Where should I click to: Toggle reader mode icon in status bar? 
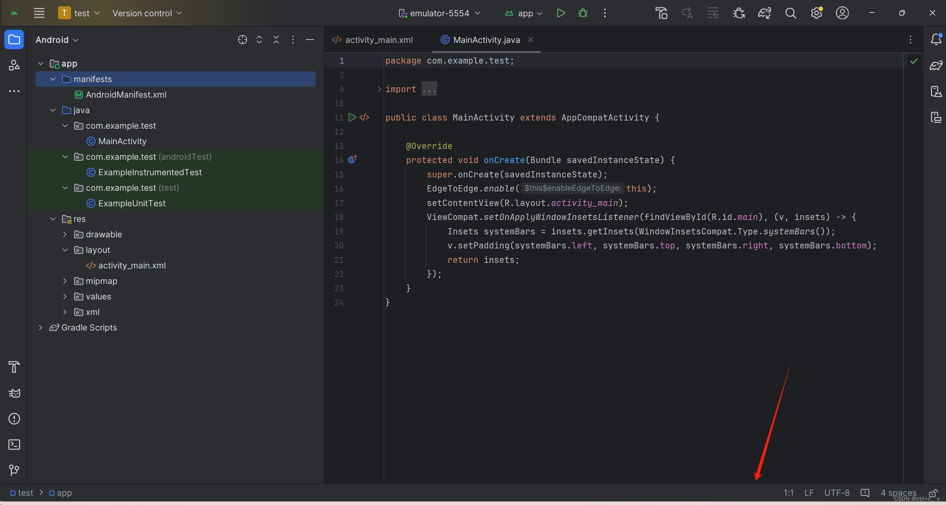pyautogui.click(x=865, y=493)
